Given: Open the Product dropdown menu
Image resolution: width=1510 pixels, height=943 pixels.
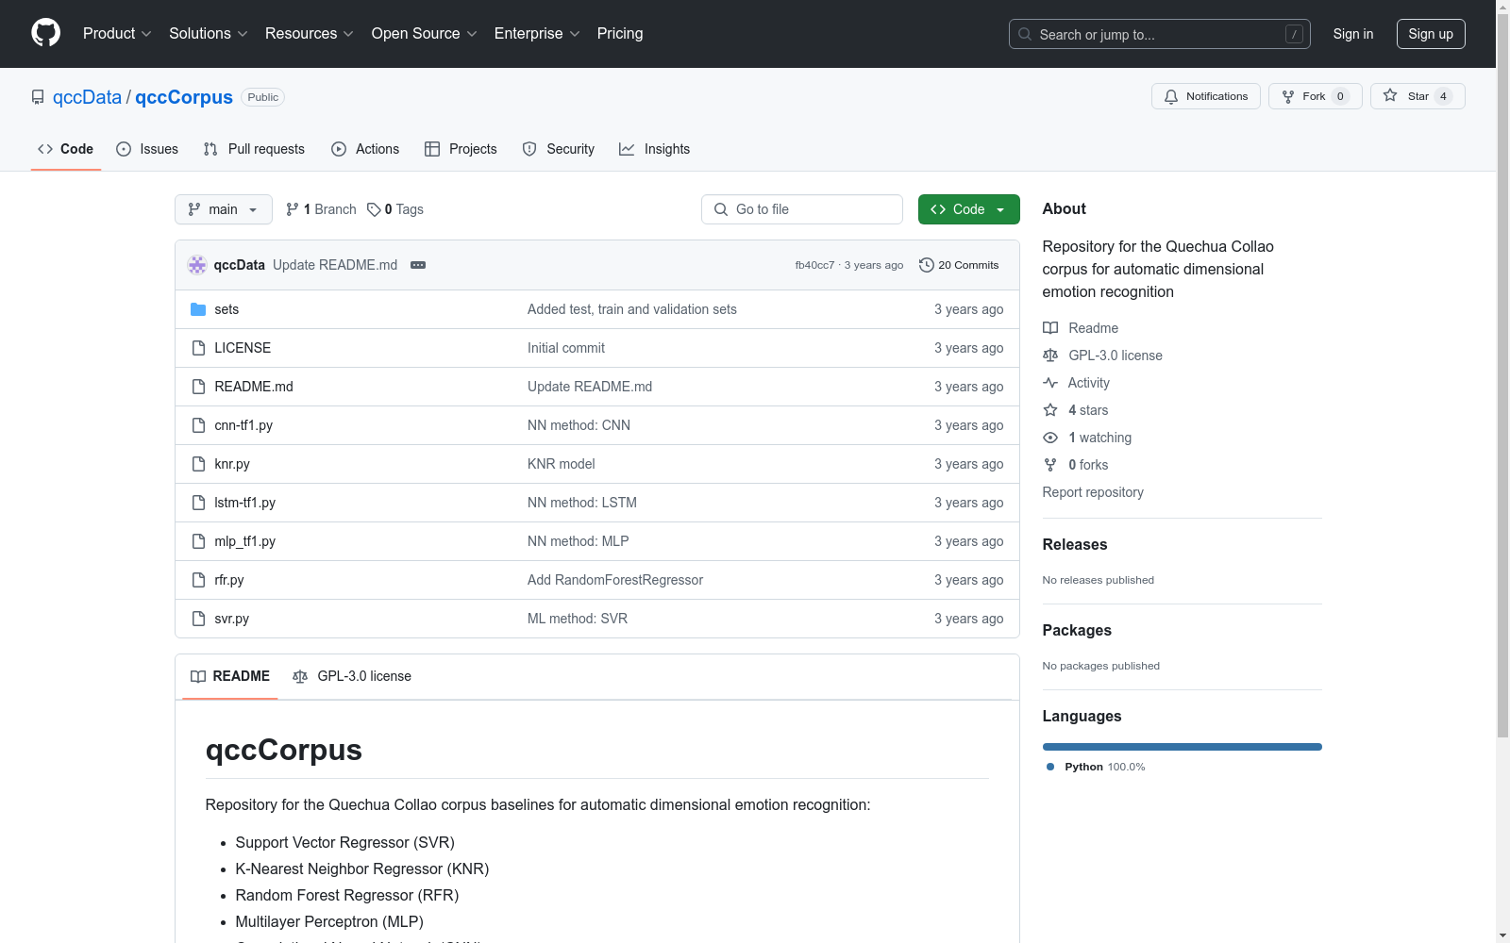Looking at the screenshot, I should click(117, 34).
